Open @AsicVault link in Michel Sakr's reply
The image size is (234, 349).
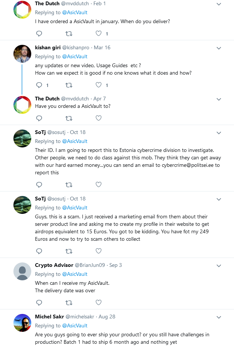pos(75,325)
